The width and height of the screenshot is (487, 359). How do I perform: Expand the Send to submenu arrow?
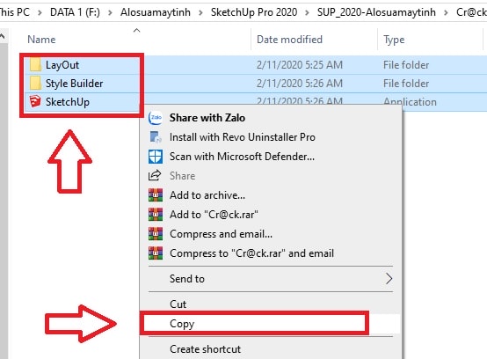[x=389, y=279]
